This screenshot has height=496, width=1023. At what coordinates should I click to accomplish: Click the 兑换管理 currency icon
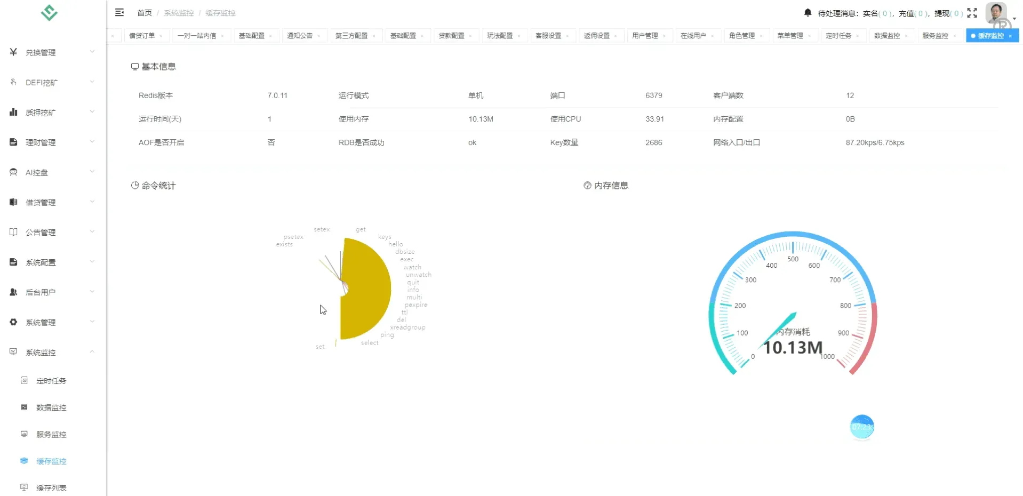(13, 52)
